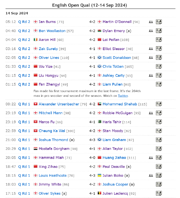Click Q Rd 2 link for Ian Burns match
This screenshot has height=198, width=180.
pyautogui.click(x=24, y=22)
